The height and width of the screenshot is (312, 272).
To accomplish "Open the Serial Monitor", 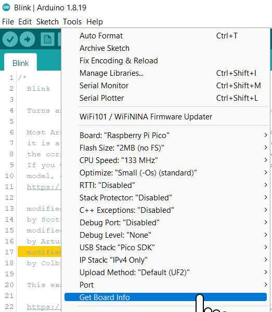I will (165, 86).
